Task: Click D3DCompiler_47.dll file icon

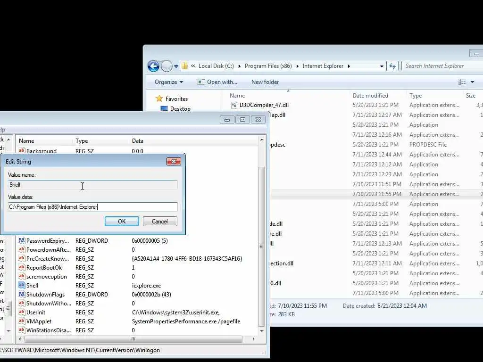Action: (x=234, y=105)
